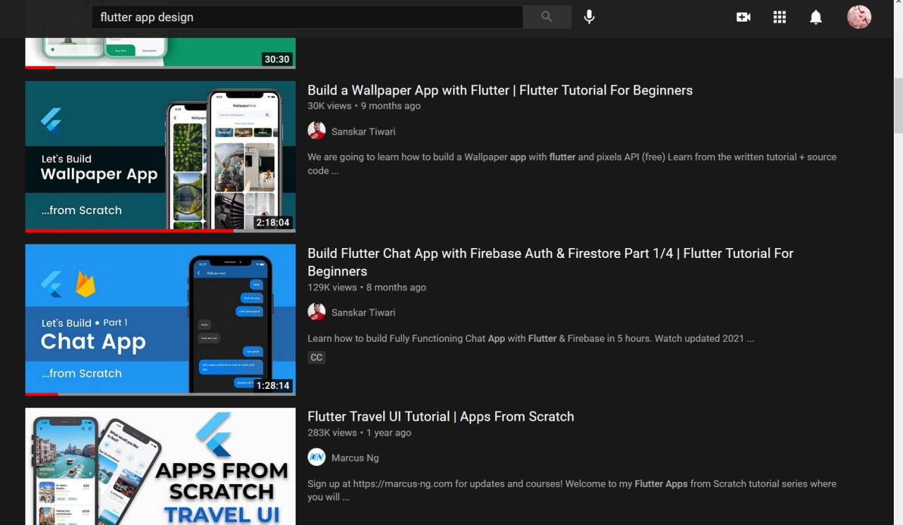Screen dimensions: 903x525
Task: Visit Sanskar Tiwari channel name under Wallpaper video
Action: click(363, 132)
